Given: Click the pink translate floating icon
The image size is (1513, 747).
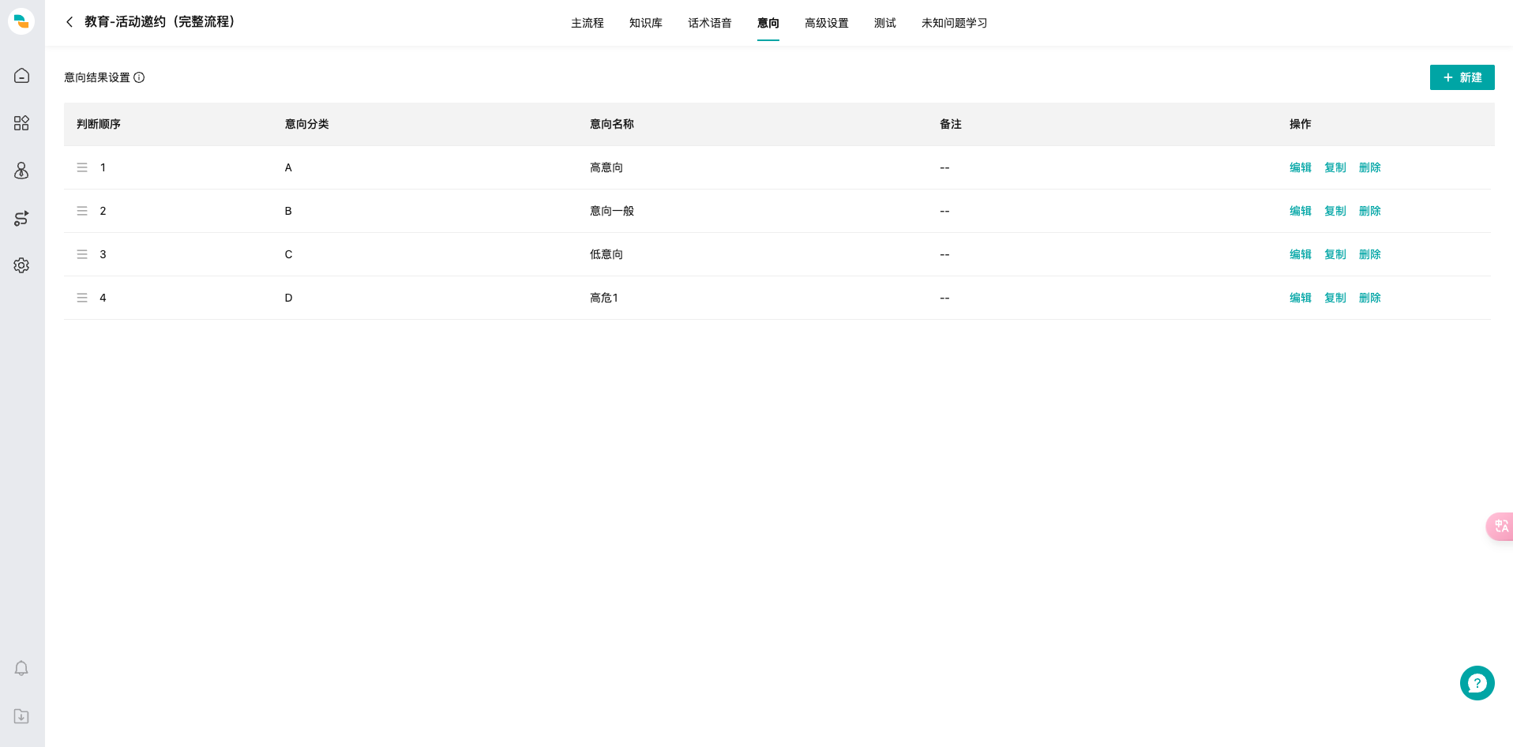Looking at the screenshot, I should (x=1500, y=526).
